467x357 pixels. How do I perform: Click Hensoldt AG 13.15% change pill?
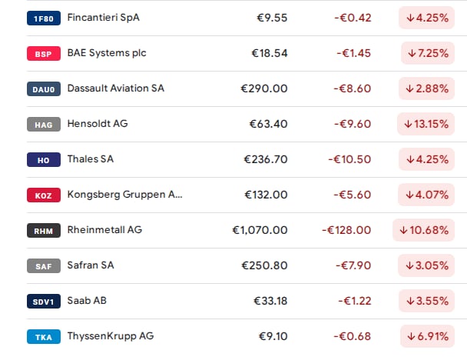click(x=426, y=124)
